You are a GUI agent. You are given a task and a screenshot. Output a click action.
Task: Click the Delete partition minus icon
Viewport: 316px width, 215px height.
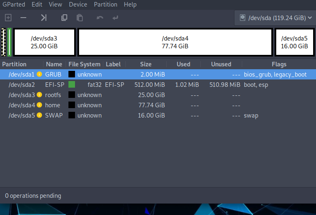tap(23, 18)
